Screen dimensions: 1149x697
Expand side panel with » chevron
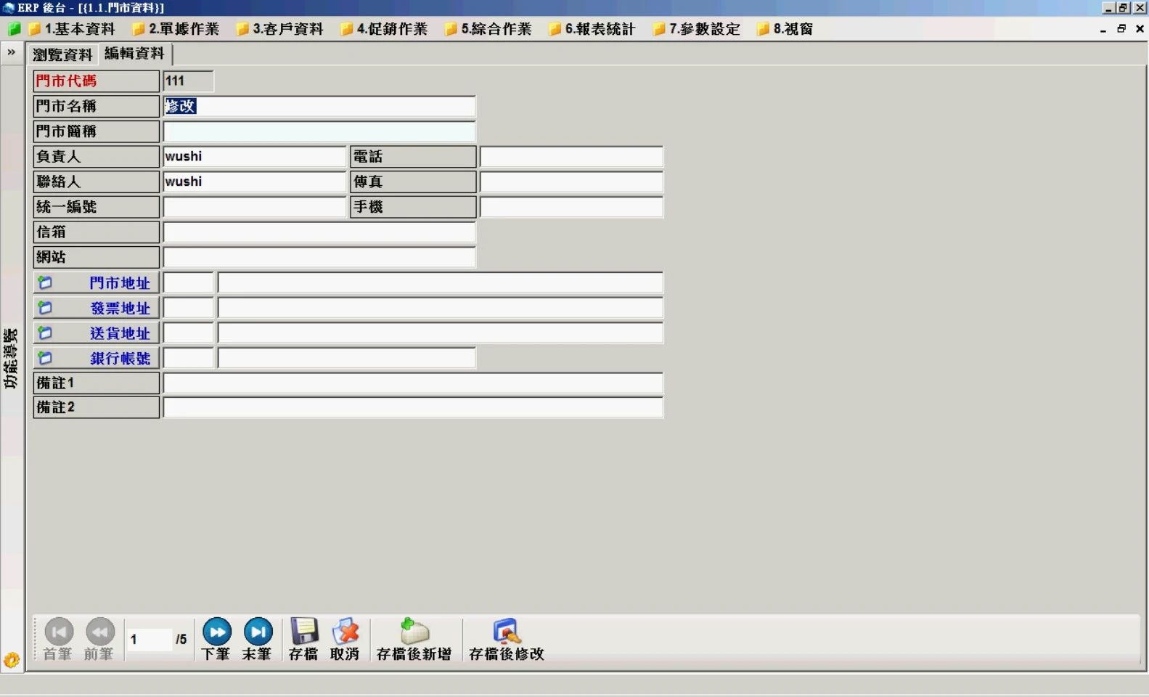(12, 52)
